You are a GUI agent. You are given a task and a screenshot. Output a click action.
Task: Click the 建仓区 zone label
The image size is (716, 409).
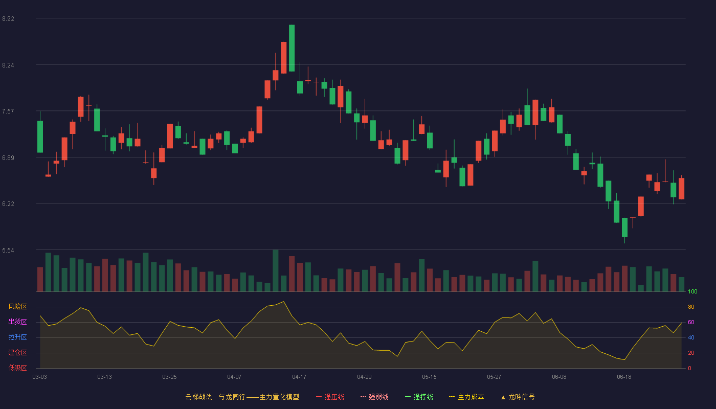pos(18,353)
